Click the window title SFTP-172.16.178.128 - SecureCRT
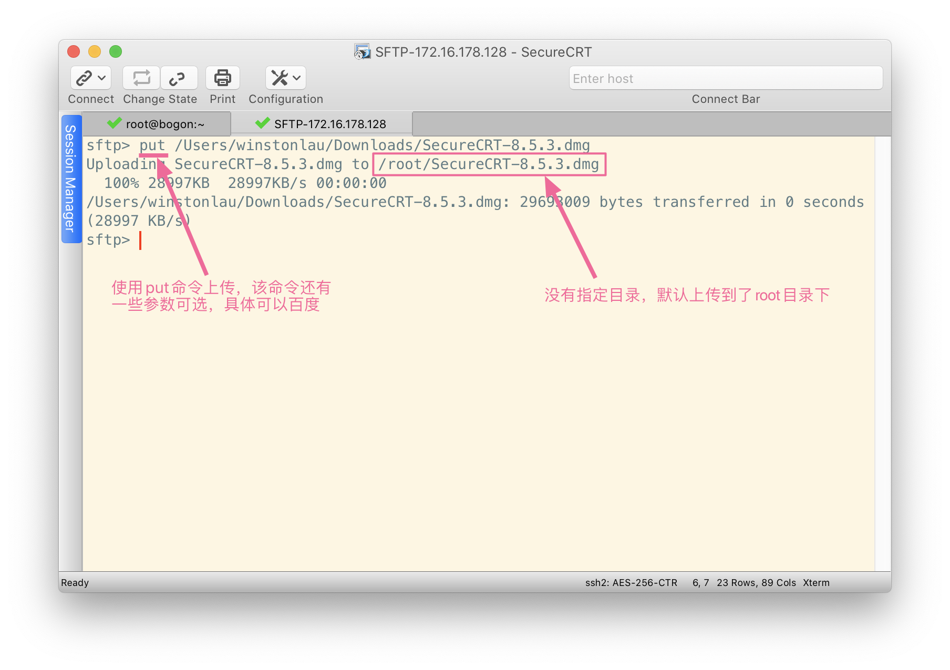The height and width of the screenshot is (670, 950). [483, 52]
